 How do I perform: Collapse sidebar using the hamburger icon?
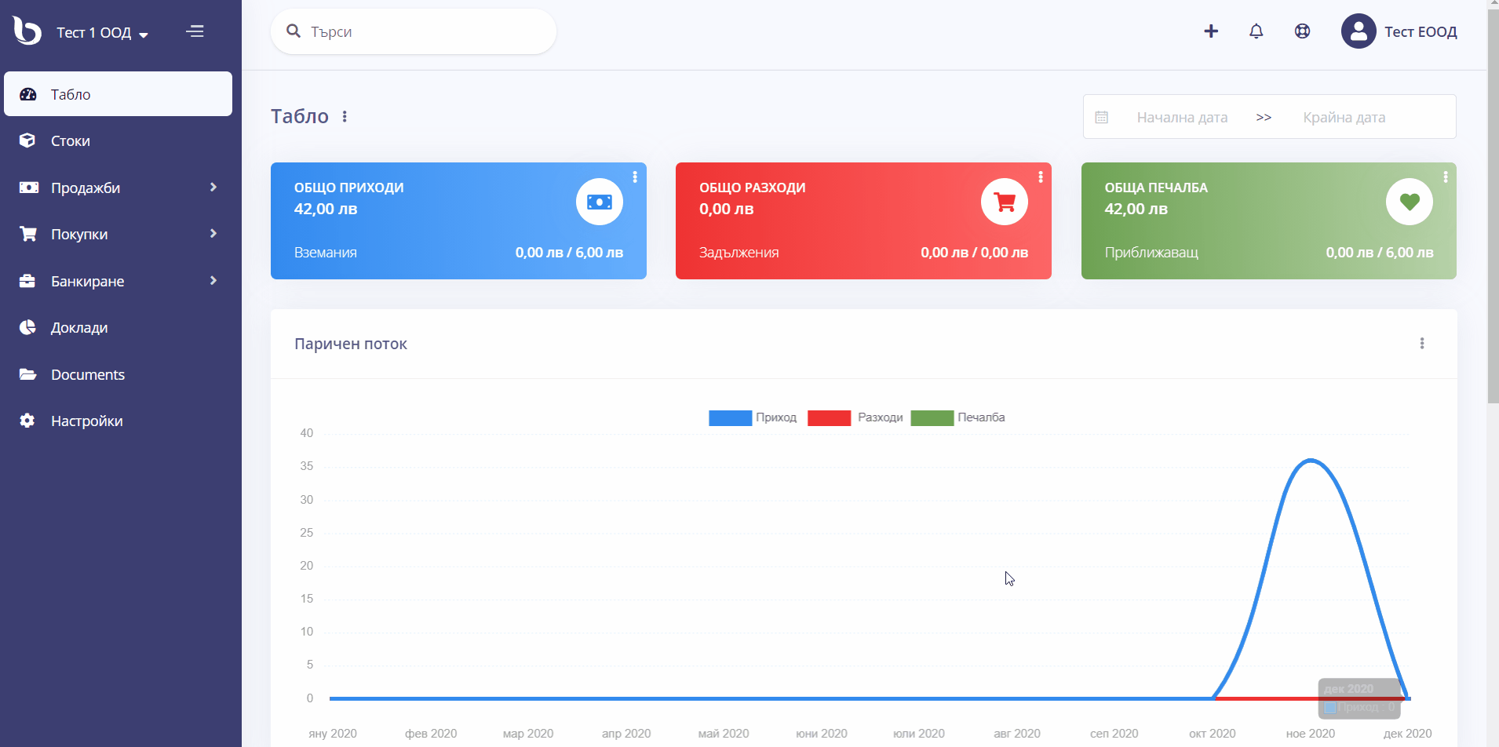(x=195, y=31)
